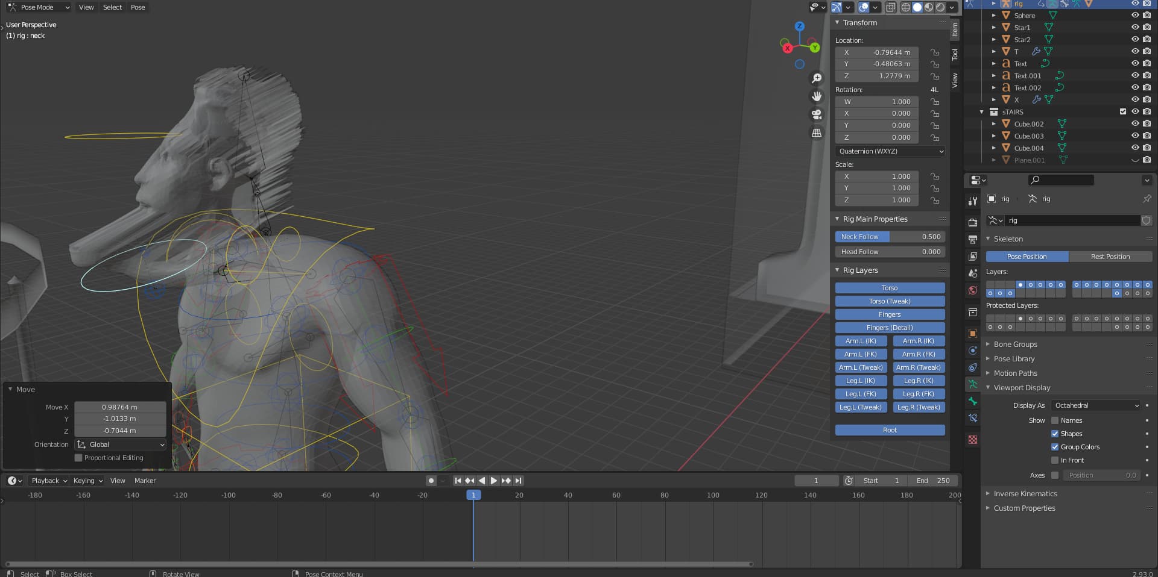This screenshot has width=1158, height=577.
Task: Open the Marker menu in timeline
Action: point(145,481)
